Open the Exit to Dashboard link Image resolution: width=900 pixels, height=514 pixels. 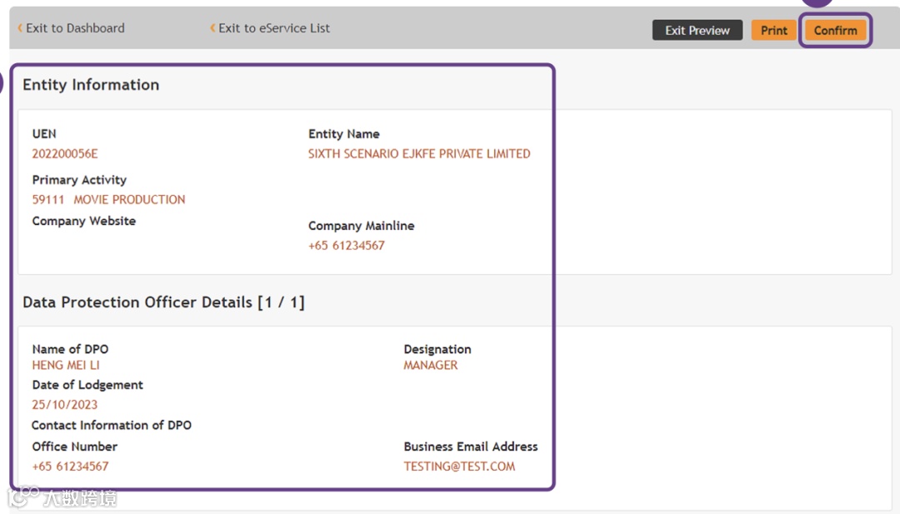coord(75,28)
